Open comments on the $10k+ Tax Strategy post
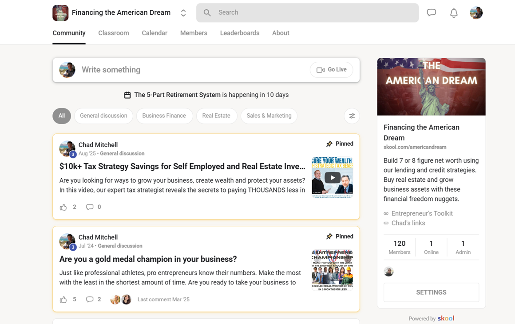Viewport: 515px width, 324px height. click(x=90, y=207)
